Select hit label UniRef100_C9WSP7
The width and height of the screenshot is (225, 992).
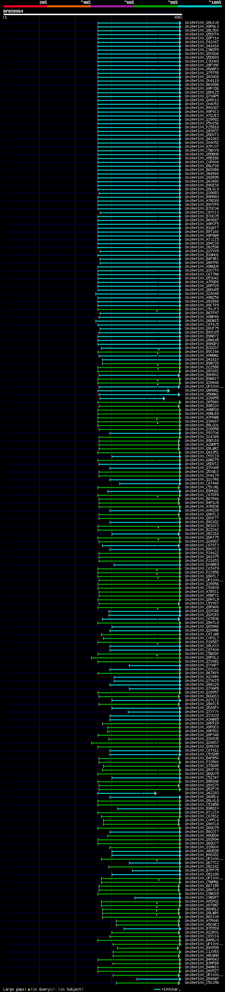202,898
